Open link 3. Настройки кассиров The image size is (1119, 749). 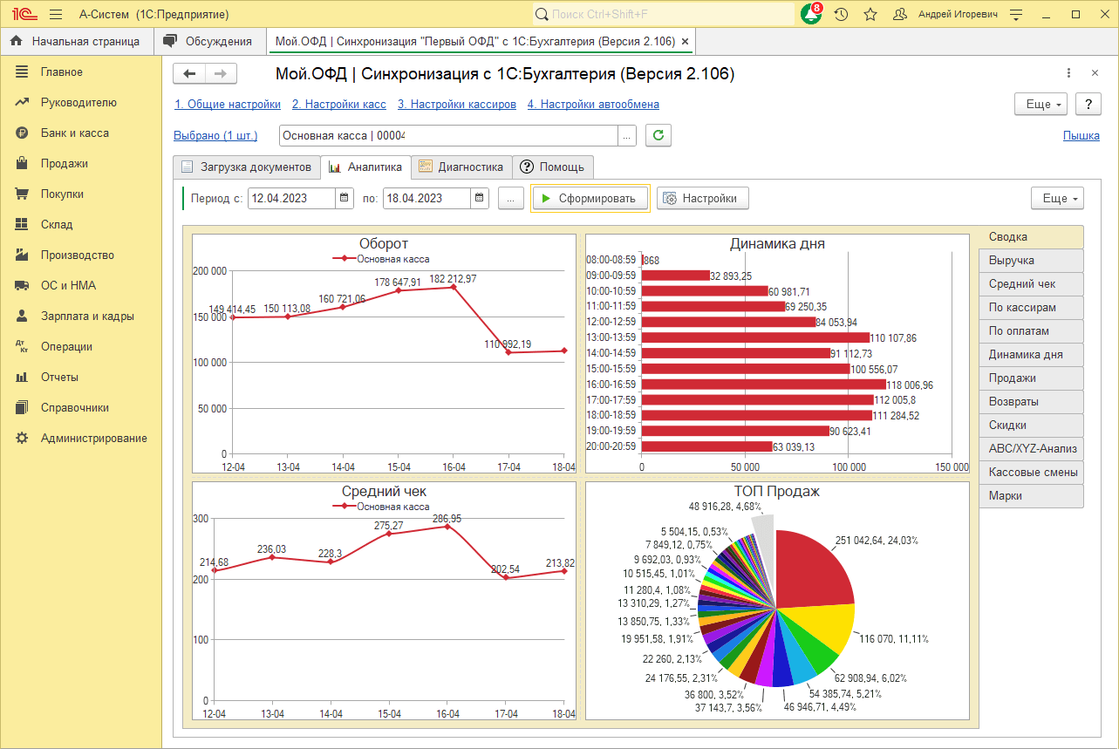pos(457,104)
